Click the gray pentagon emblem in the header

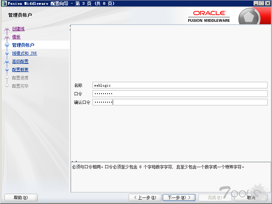click(249, 17)
